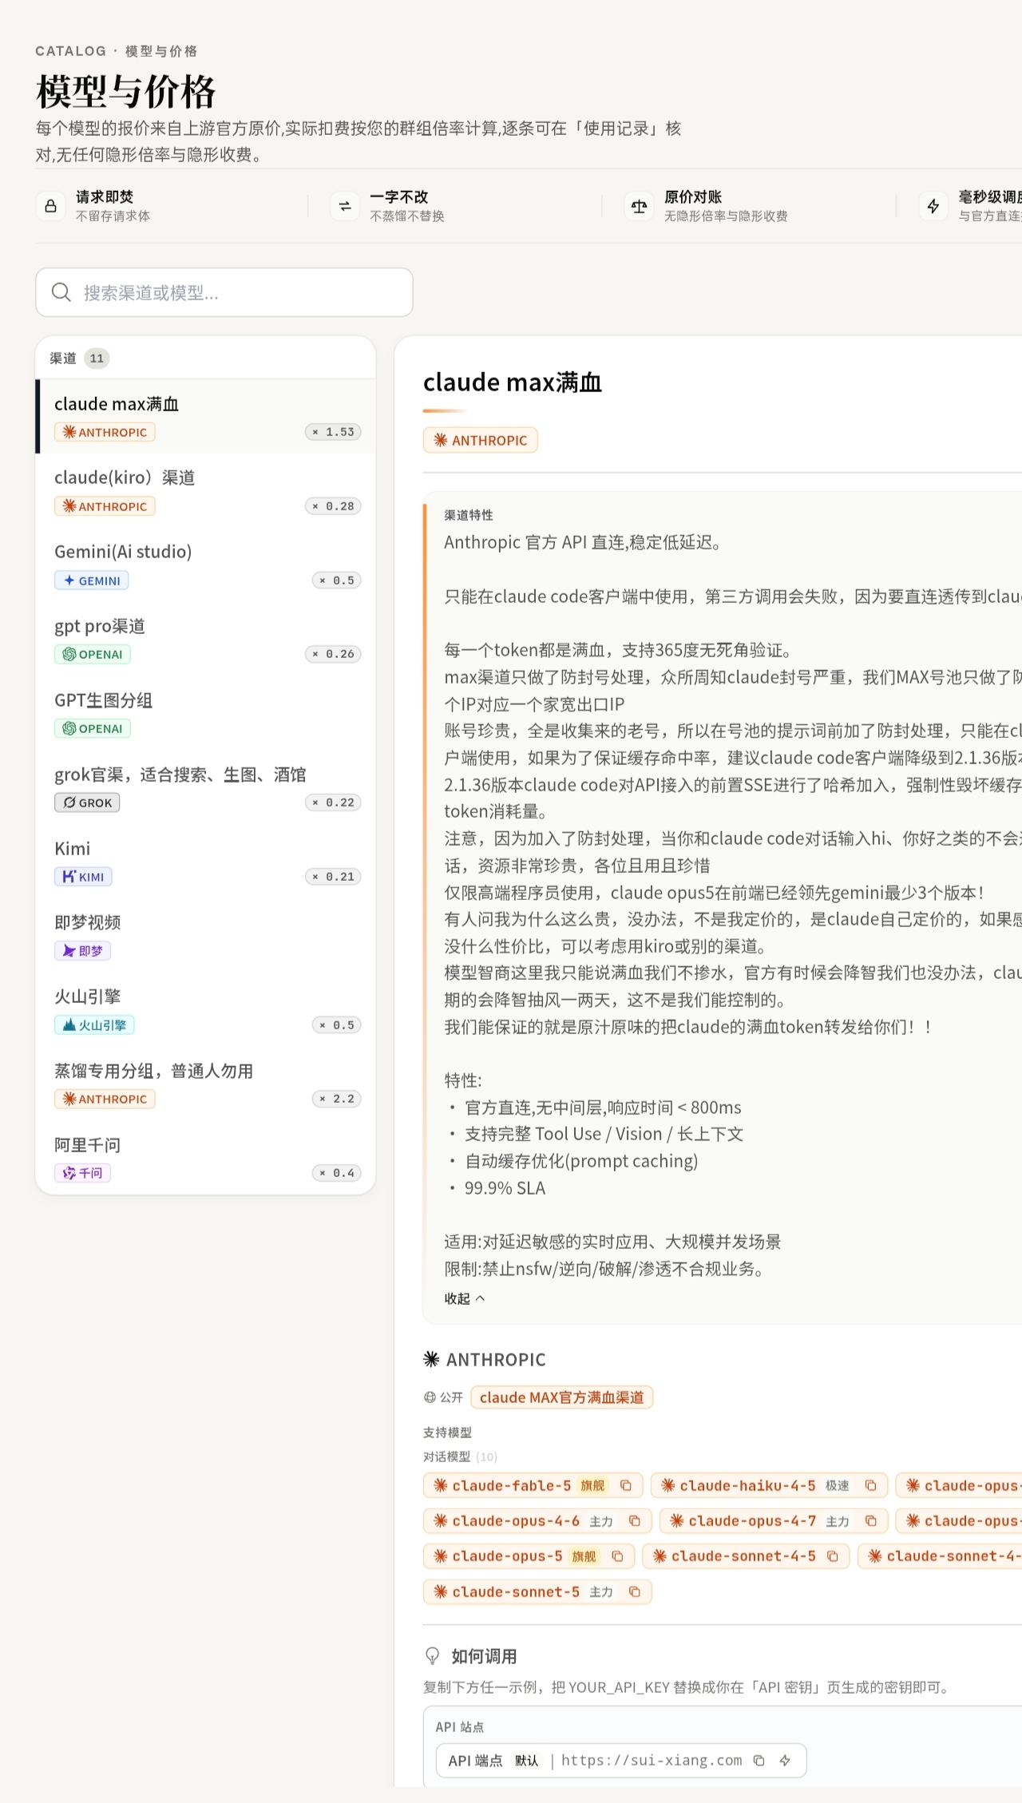Select the claude max满血 channel
1022x1803 pixels.
[205, 417]
